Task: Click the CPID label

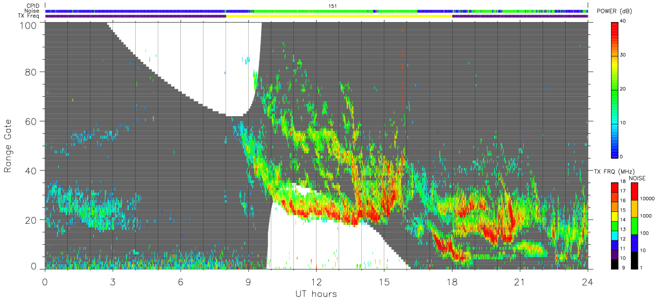Action: pyautogui.click(x=33, y=5)
